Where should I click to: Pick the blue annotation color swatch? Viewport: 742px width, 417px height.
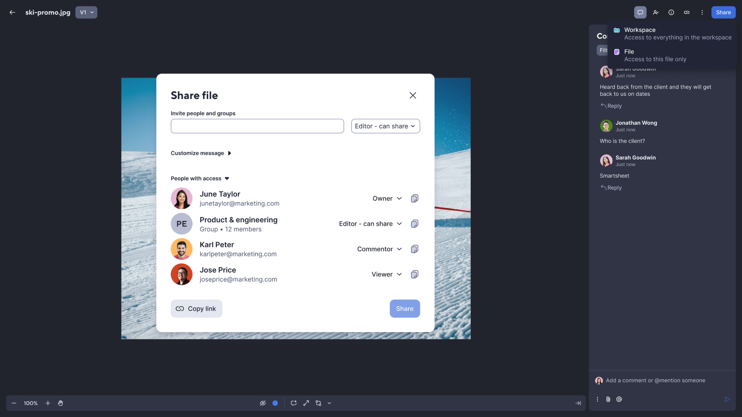275,403
